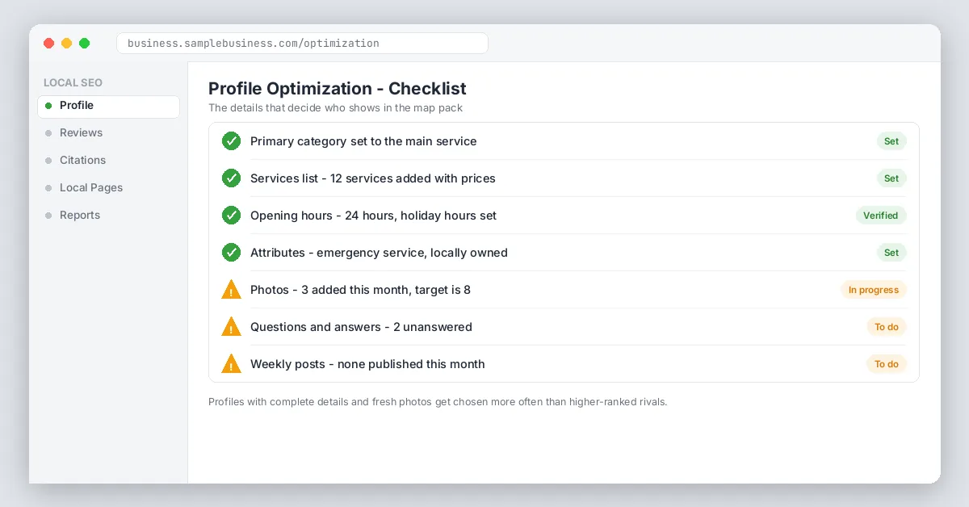Select 'Opening hours - 24 hours, holiday hours set'

[373, 216]
